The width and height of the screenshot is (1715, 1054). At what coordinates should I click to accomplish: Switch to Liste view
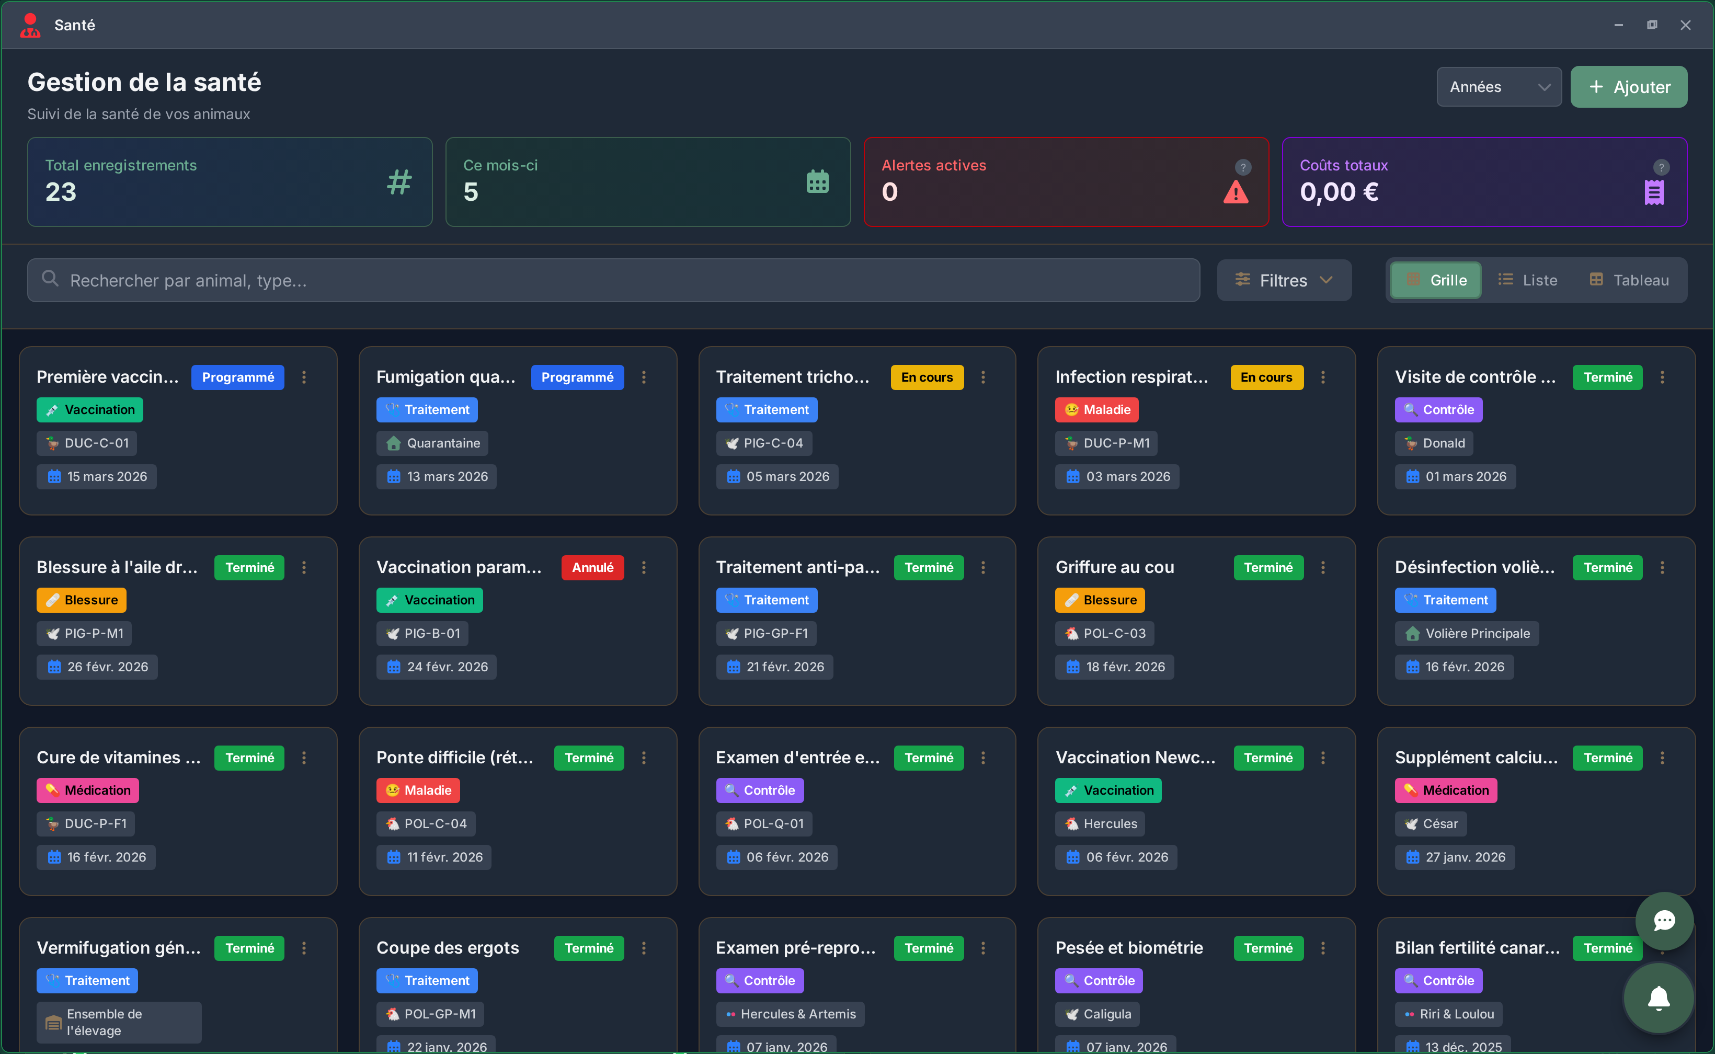click(1527, 280)
